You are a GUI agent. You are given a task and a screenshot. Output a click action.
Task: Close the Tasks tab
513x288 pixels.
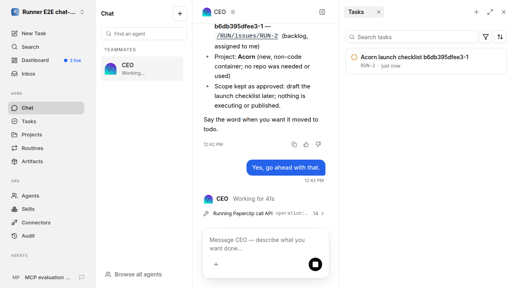[379, 12]
